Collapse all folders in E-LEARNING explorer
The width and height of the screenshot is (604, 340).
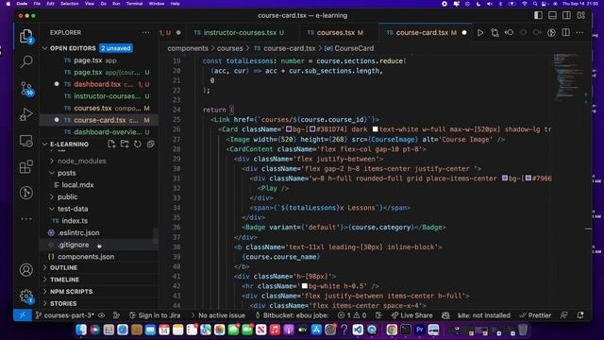pyautogui.click(x=151, y=144)
